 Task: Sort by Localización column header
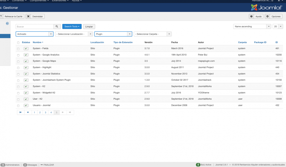tap(97, 42)
